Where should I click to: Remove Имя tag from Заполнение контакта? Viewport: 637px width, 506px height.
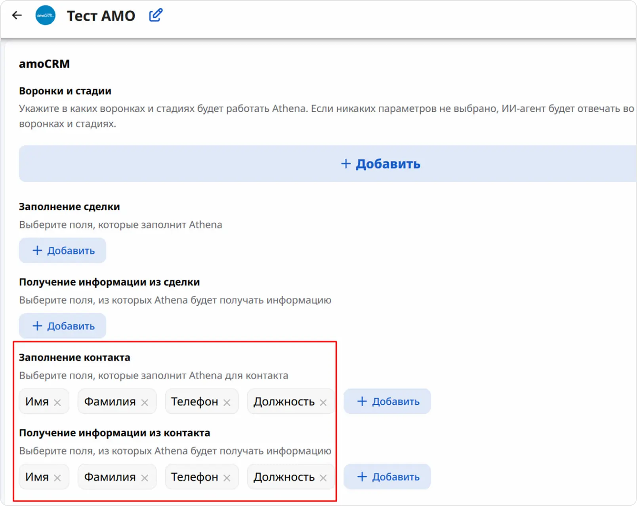pyautogui.click(x=57, y=402)
